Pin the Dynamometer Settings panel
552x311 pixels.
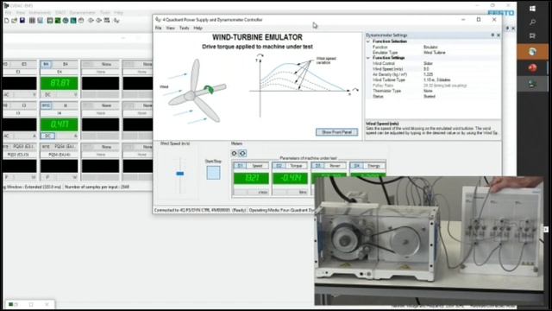pos(492,35)
